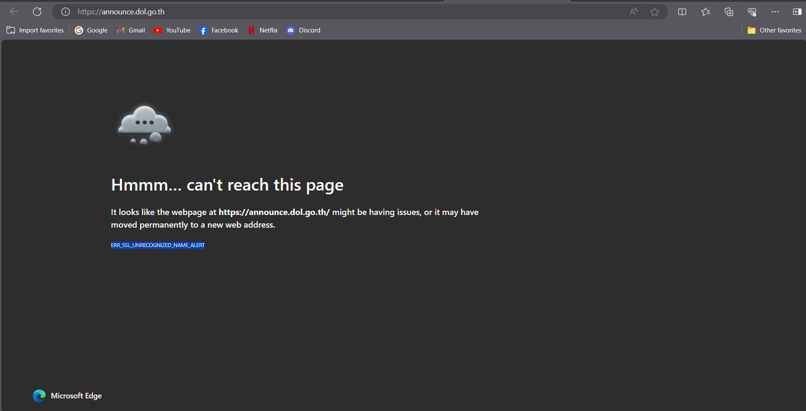Open the Netflix bookmark

[263, 30]
